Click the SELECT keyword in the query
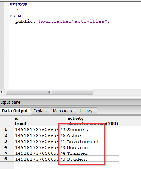141x169 pixels. click(18, 5)
